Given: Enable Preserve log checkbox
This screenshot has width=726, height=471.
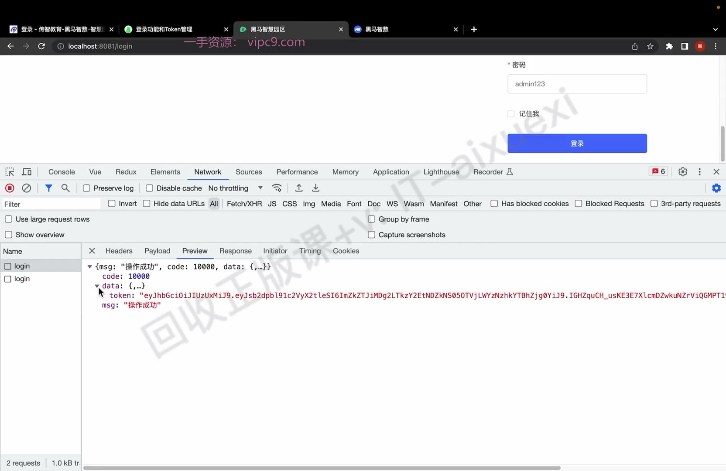Looking at the screenshot, I should click(86, 188).
